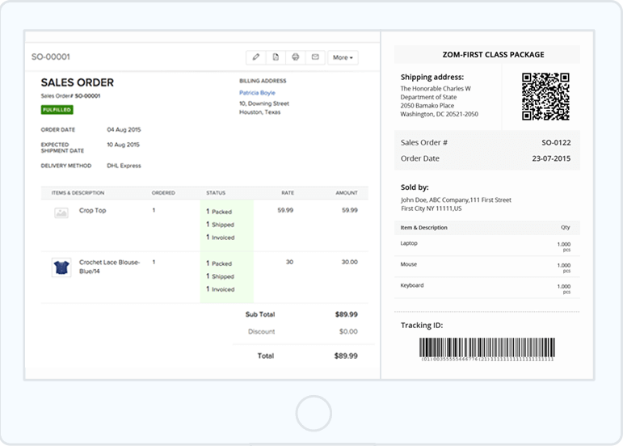This screenshot has height=446, width=623.
Task: Select the SO-00001 header title
Action: tap(51, 57)
